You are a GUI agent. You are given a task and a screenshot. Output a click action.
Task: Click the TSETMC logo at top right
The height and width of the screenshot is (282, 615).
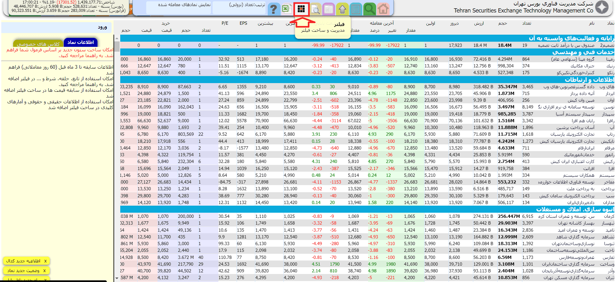click(602, 7)
